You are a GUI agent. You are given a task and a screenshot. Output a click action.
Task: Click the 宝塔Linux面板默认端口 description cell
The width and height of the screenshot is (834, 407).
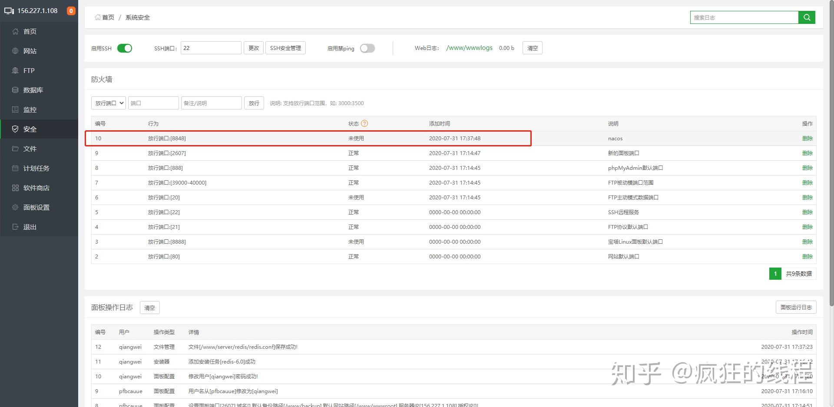(x=635, y=242)
